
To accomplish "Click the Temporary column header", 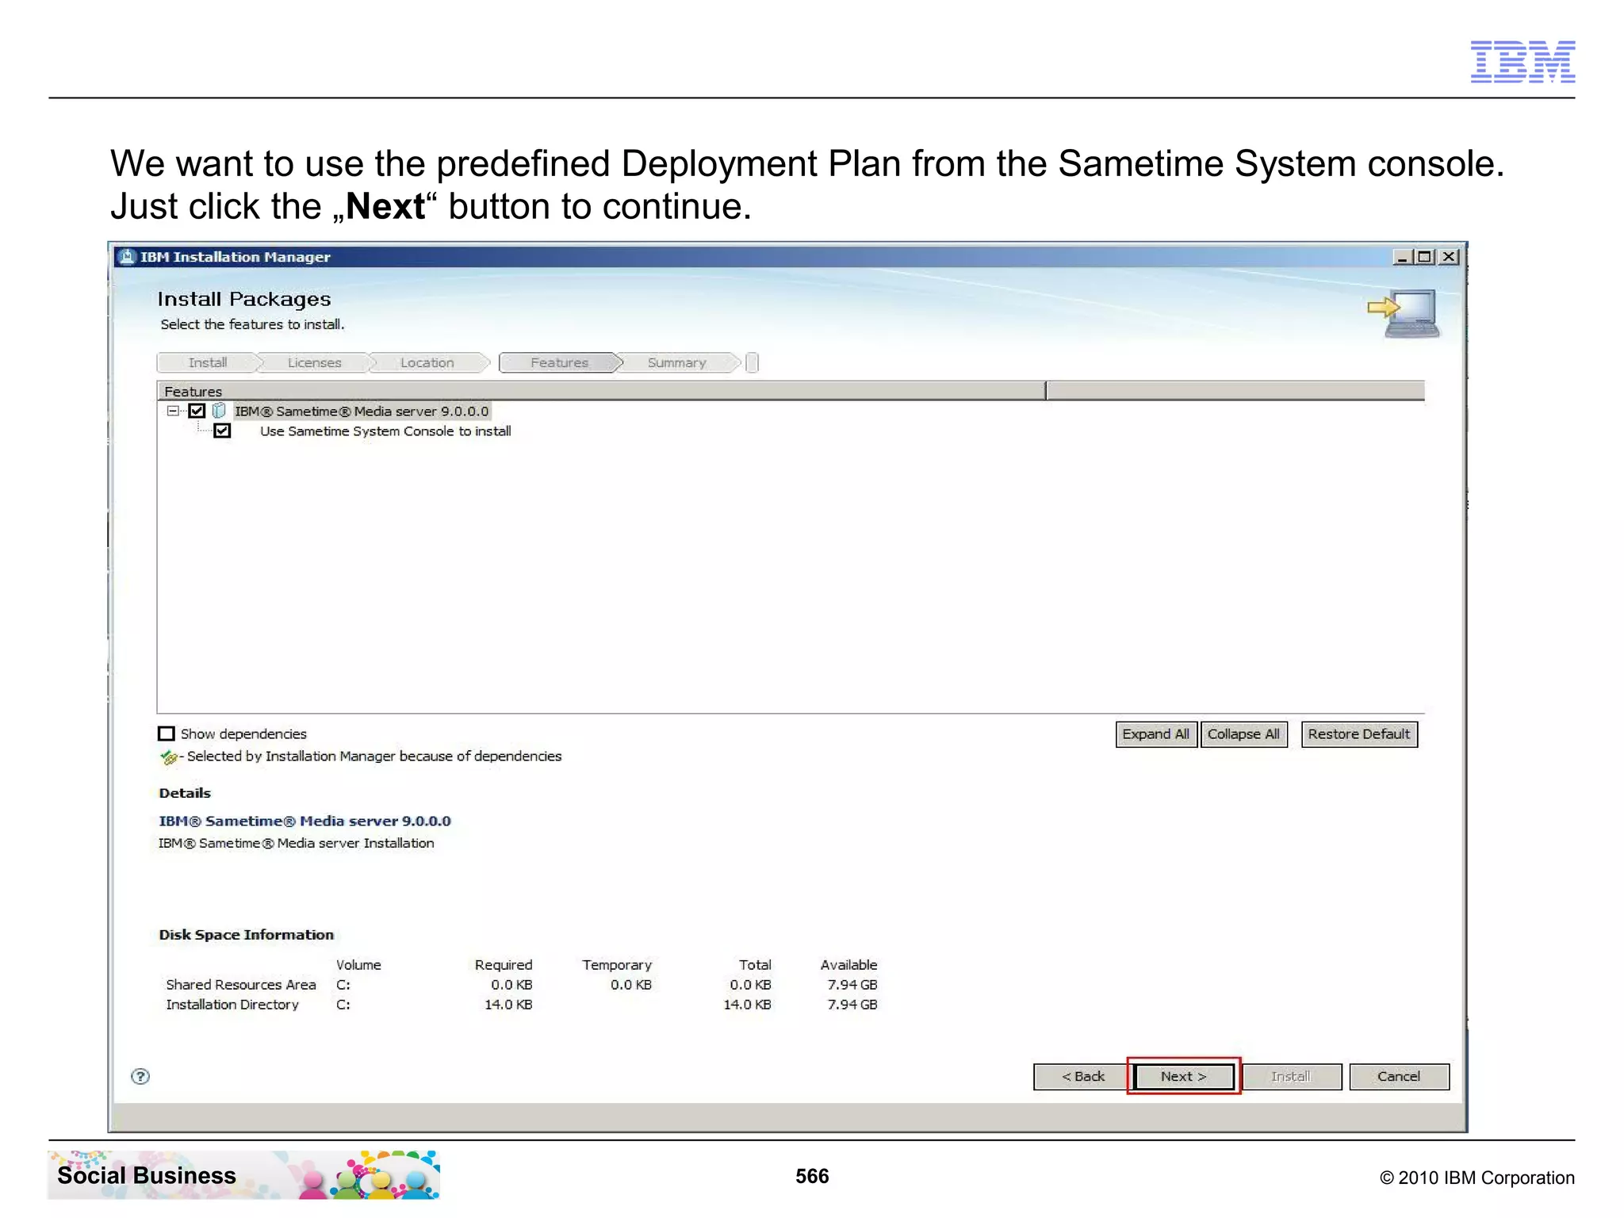I will coord(617,965).
